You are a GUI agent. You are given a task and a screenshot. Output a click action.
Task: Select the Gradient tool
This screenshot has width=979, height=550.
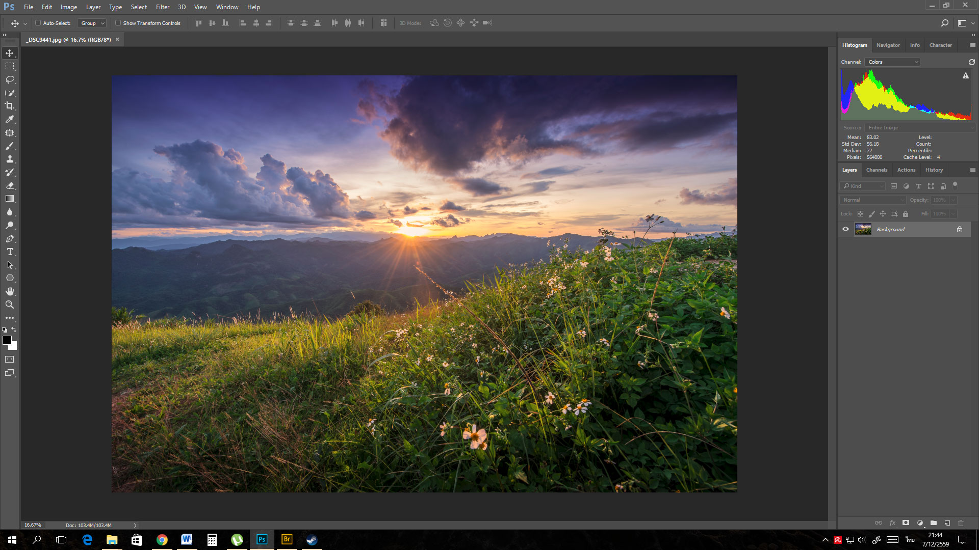pos(10,199)
